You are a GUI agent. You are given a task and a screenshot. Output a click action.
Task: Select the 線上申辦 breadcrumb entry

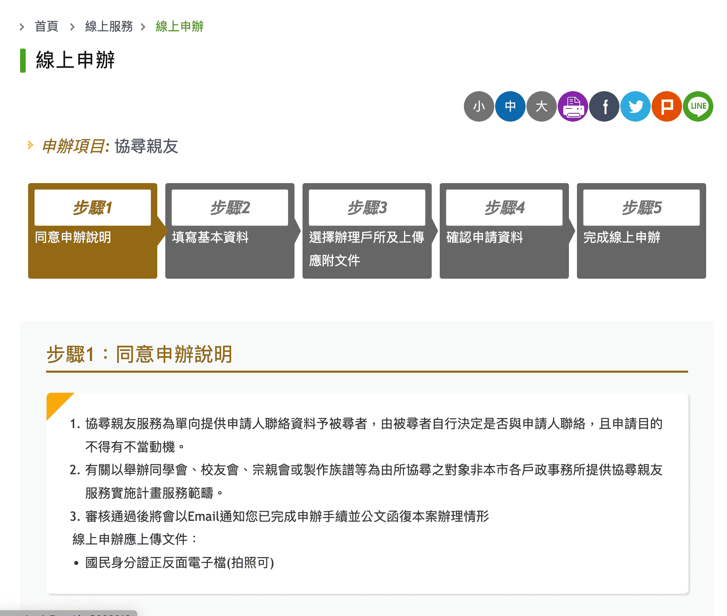[179, 27]
